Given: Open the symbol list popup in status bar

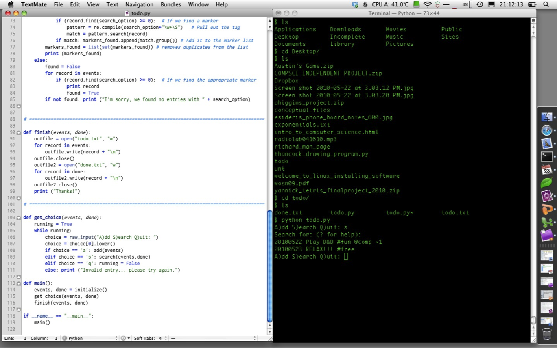Looking at the screenshot, I should click(213, 338).
